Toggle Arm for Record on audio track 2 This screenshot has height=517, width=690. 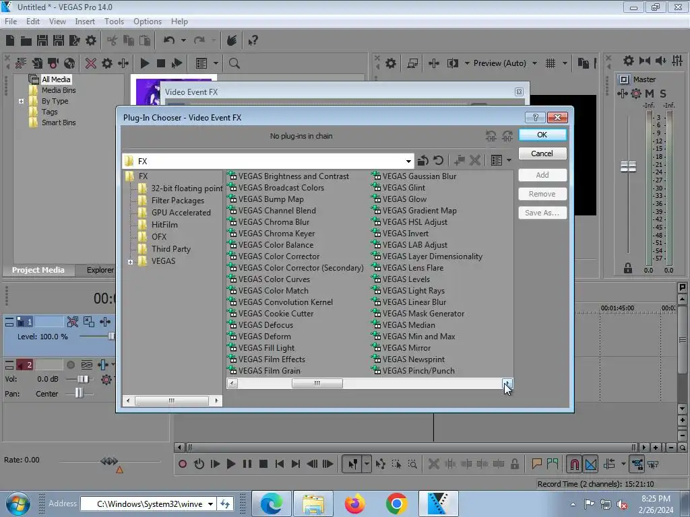(x=70, y=365)
